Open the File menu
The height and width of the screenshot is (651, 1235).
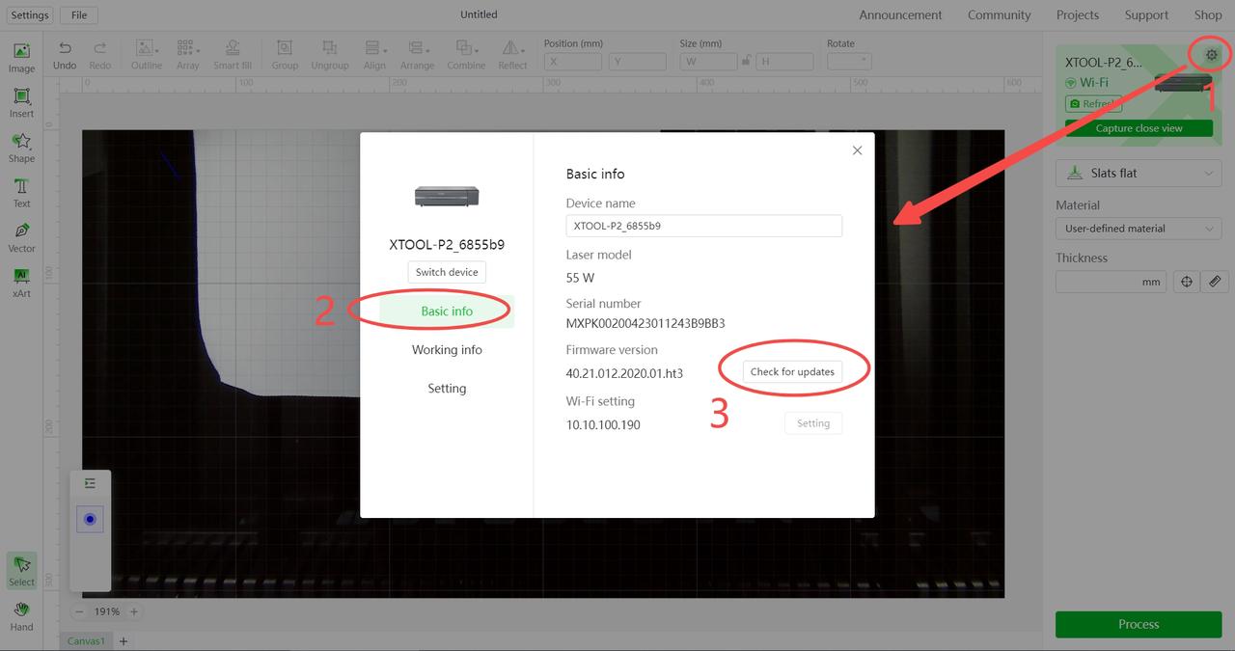[x=78, y=14]
